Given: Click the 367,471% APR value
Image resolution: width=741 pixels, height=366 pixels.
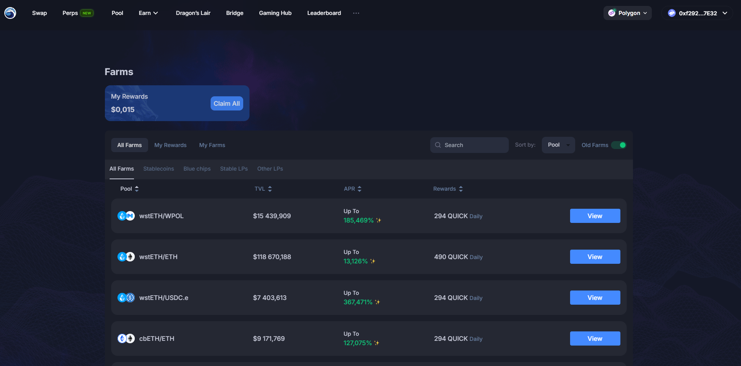Looking at the screenshot, I should pyautogui.click(x=358, y=302).
